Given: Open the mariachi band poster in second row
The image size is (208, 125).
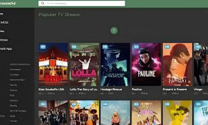Looking at the screenshot, I should tap(84, 112).
